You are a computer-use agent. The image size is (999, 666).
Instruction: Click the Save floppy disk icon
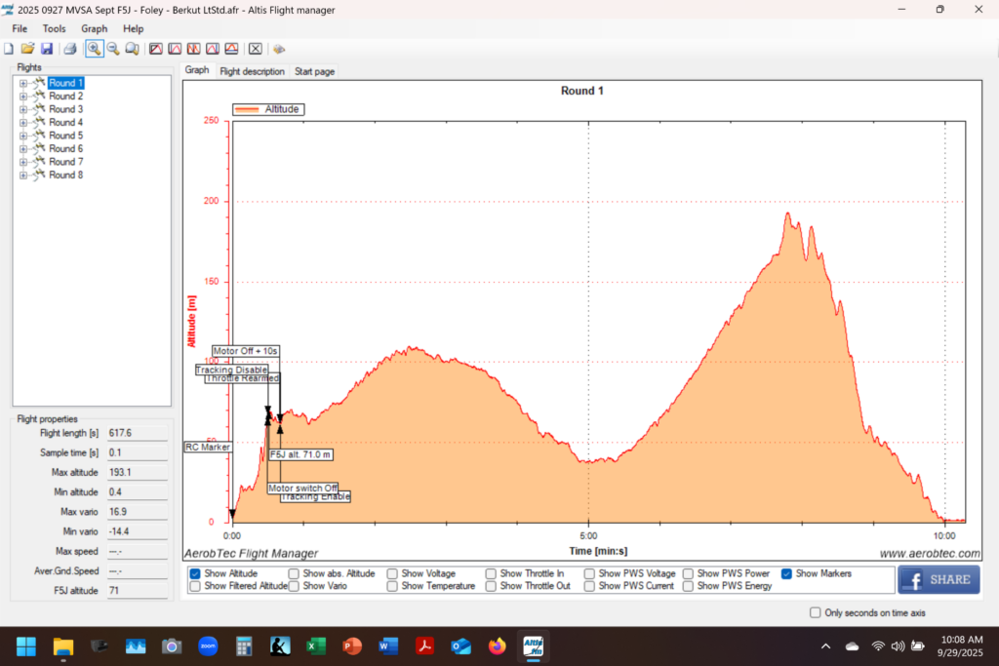(46, 49)
